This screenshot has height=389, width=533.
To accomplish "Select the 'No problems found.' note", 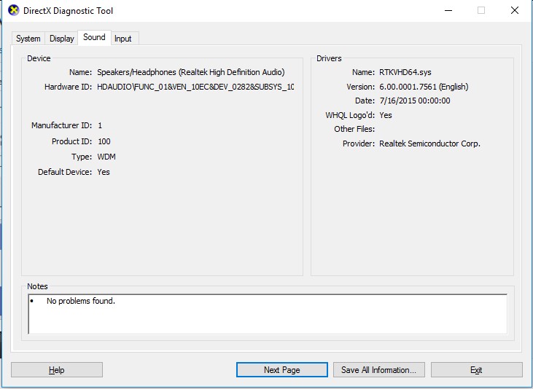I will [81, 301].
